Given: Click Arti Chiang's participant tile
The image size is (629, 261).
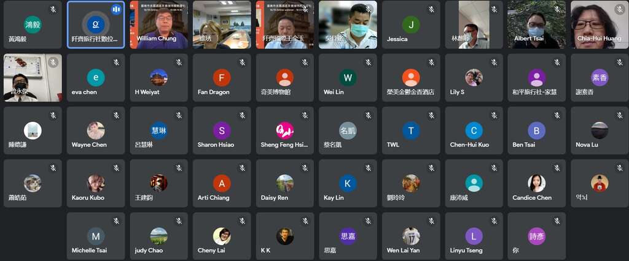Looking at the screenshot, I should click(x=222, y=183).
